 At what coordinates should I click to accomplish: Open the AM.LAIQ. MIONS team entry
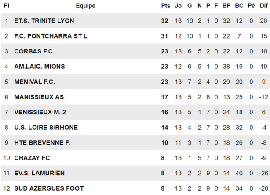(40, 67)
